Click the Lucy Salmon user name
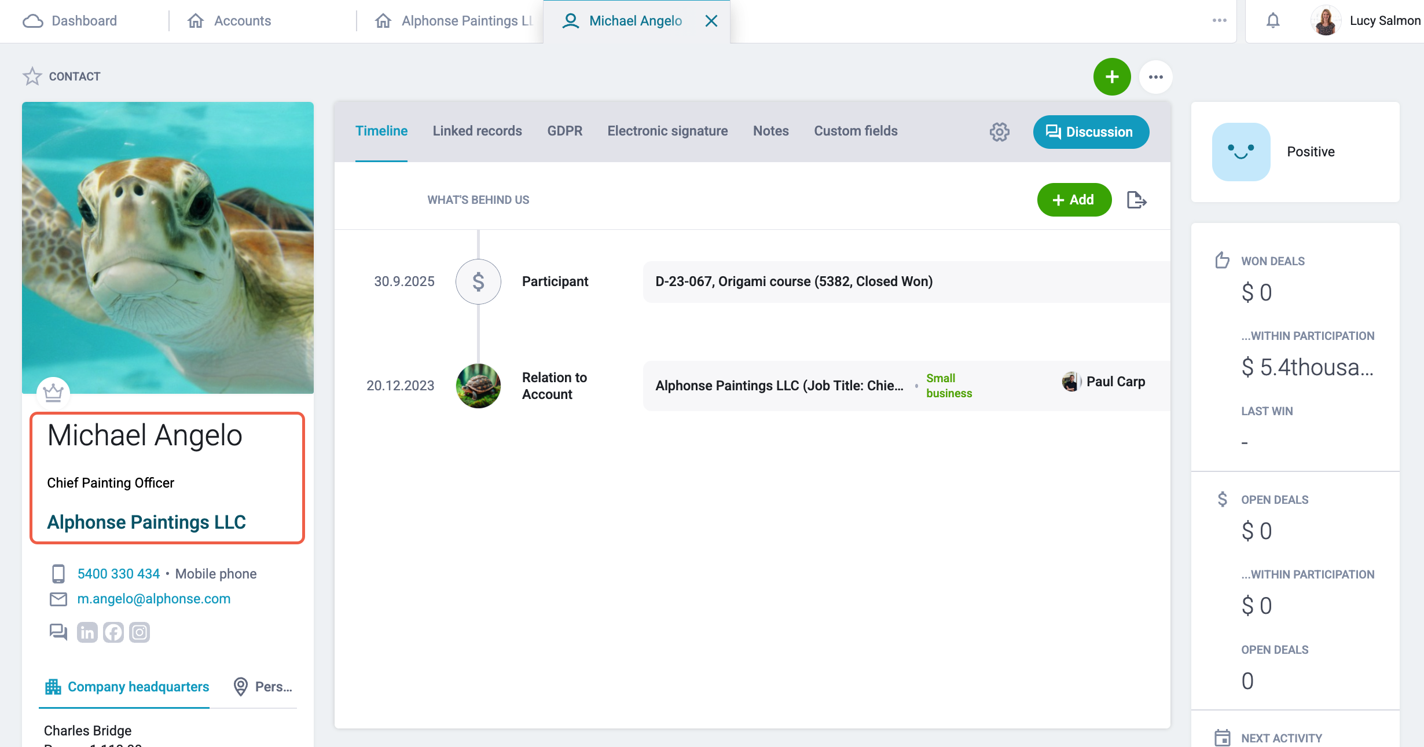 click(x=1385, y=21)
